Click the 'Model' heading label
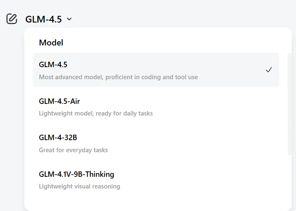Image resolution: width=296 pixels, height=211 pixels. tap(51, 43)
